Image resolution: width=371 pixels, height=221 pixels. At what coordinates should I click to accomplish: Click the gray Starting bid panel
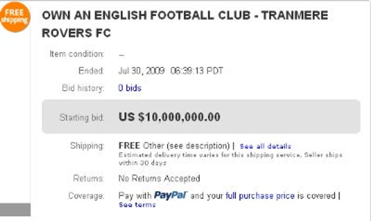(201, 117)
